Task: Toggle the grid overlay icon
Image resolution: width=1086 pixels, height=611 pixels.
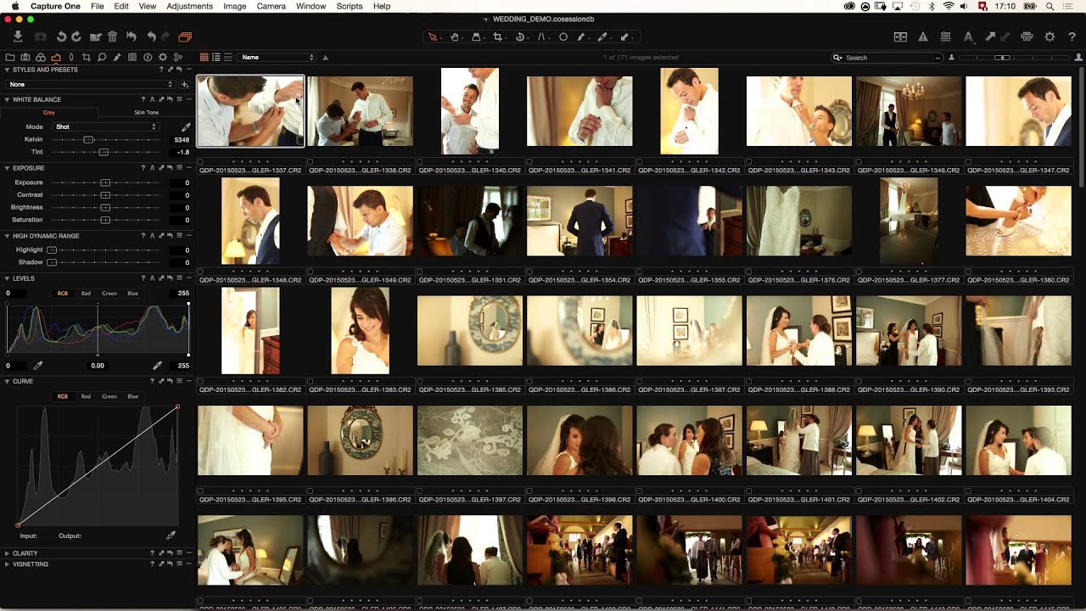Action: pos(945,36)
